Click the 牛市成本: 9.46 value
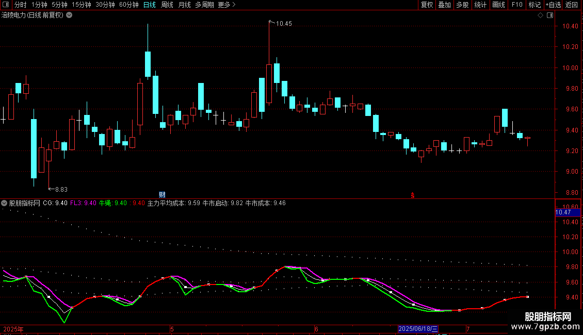Viewport: 583px width, 335px height. point(266,203)
